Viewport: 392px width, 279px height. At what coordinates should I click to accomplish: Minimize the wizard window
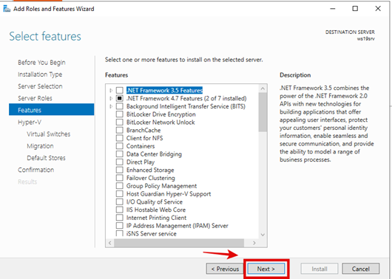(x=333, y=9)
